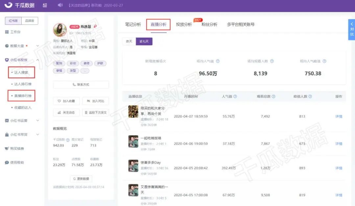Click the 小红书投放 icon

click(7, 60)
